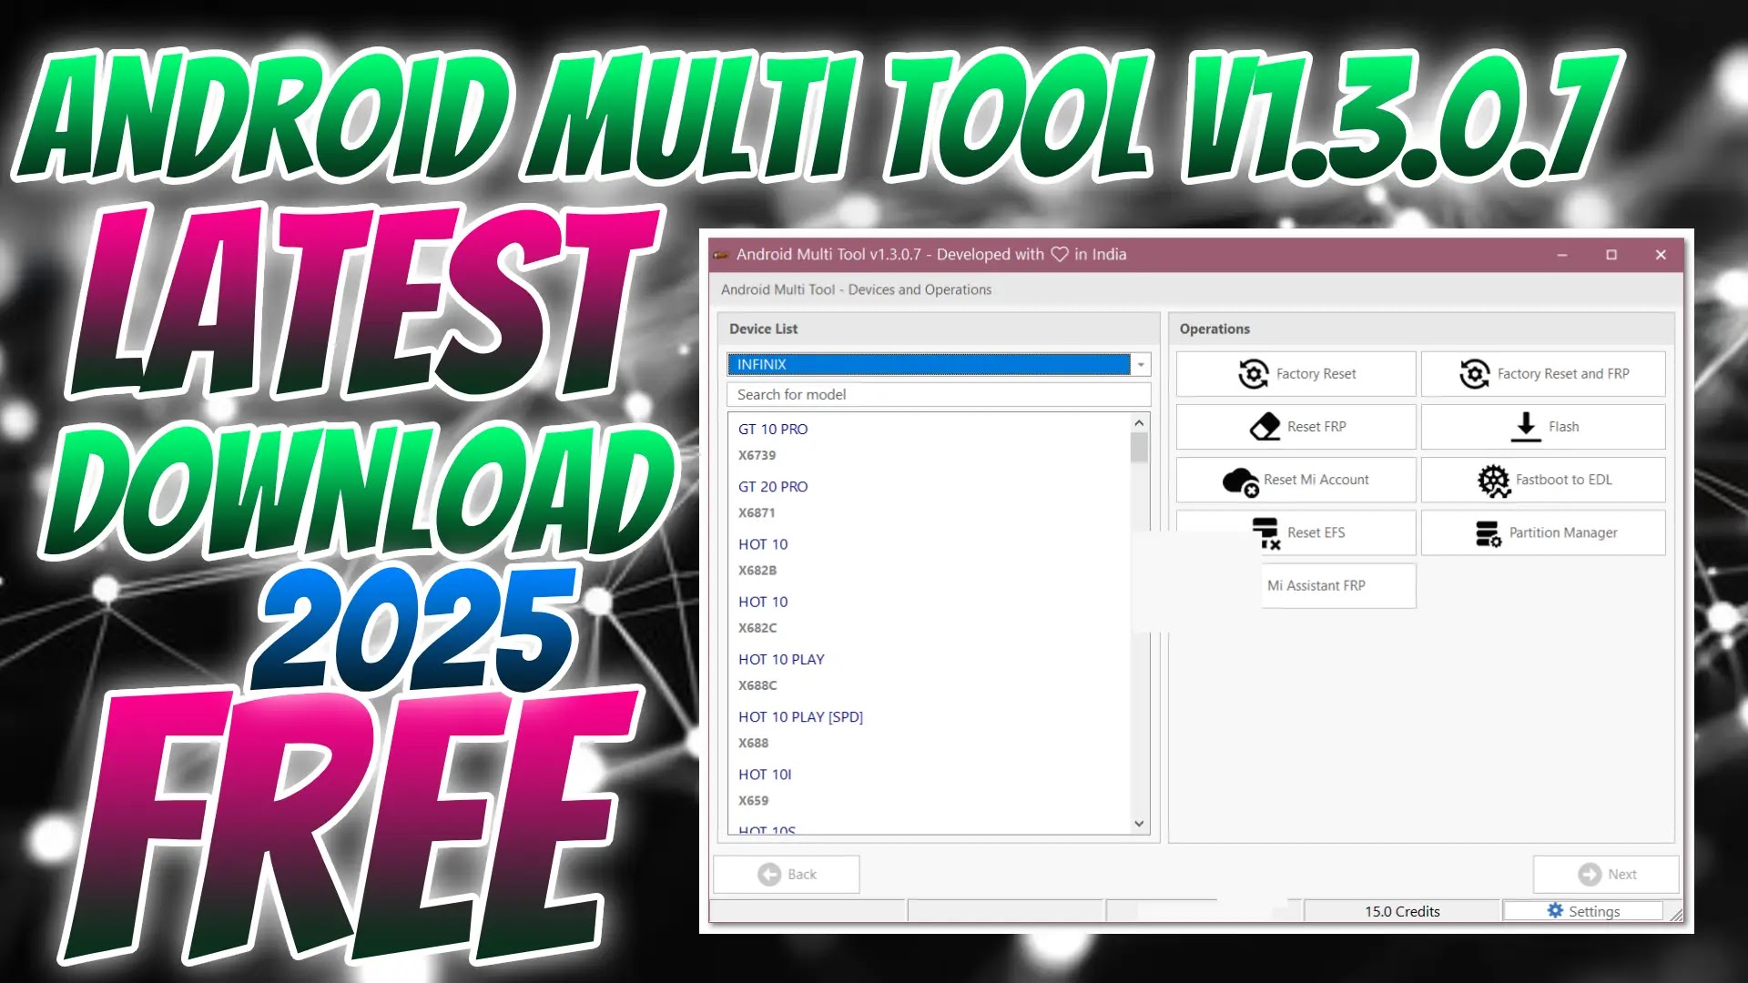Click the Factory Reset gear icon
The width and height of the screenshot is (1748, 983).
click(1253, 374)
